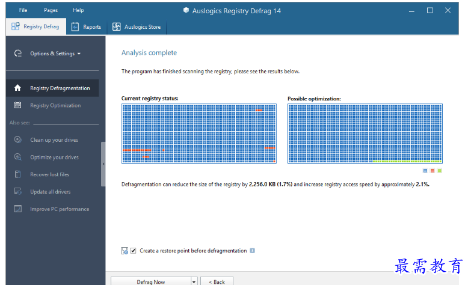Click the red legend color square
Screen dimensions: 468x285
pos(433,171)
